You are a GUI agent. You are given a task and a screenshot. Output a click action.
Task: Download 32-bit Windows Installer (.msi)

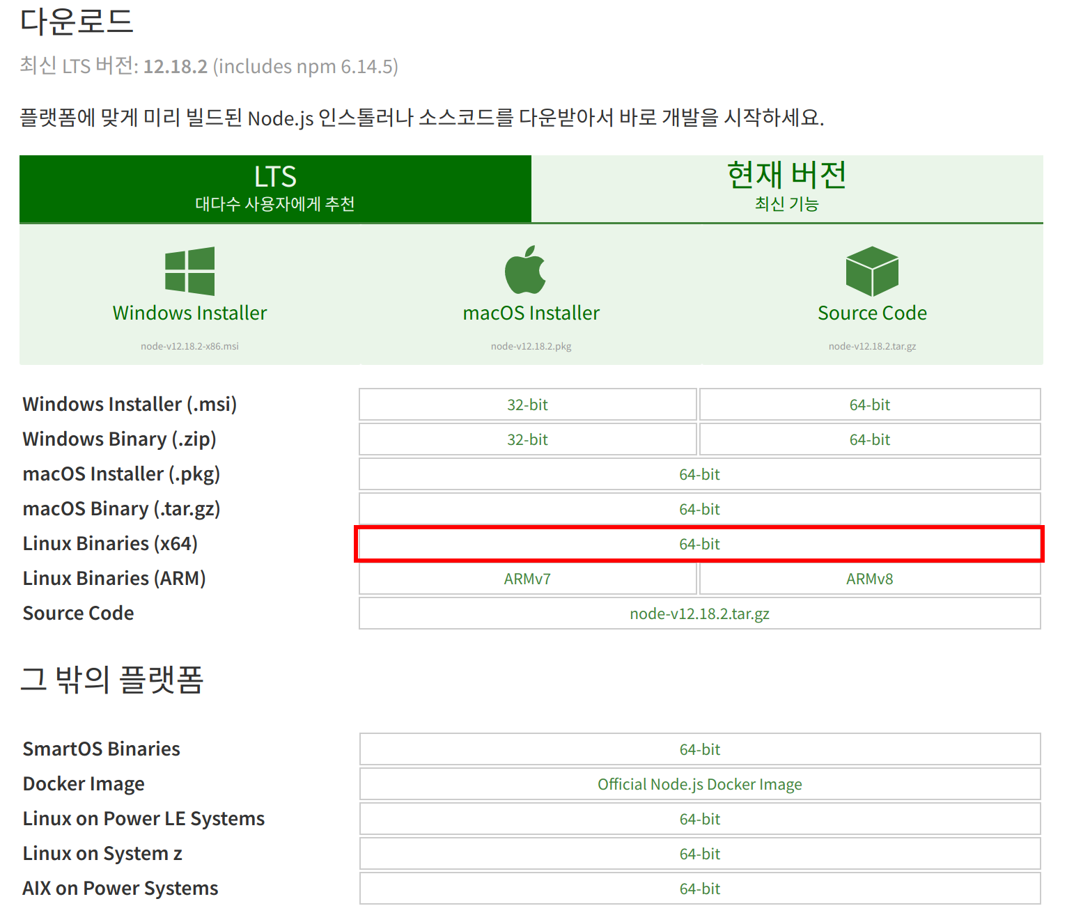[x=527, y=405]
